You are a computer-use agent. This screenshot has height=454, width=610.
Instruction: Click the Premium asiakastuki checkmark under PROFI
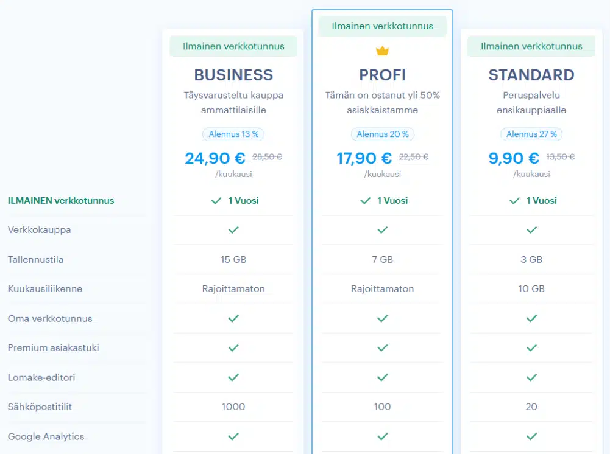pos(383,348)
